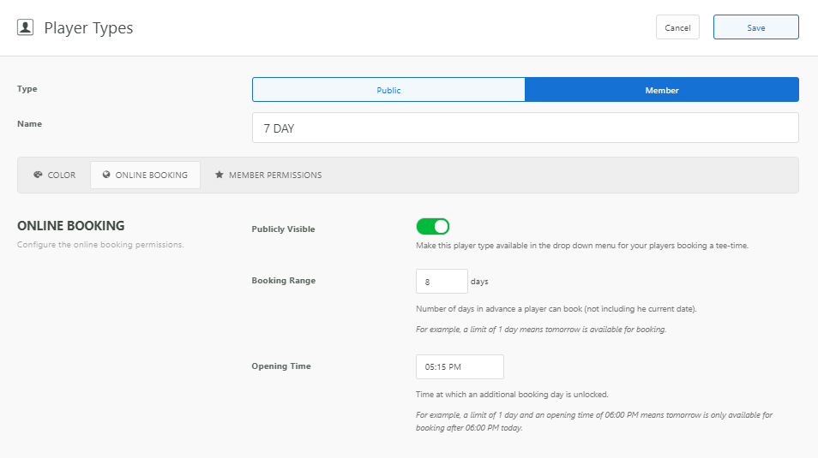Image resolution: width=818 pixels, height=458 pixels.
Task: Click the Publicly Visible label
Action: [x=283, y=229]
